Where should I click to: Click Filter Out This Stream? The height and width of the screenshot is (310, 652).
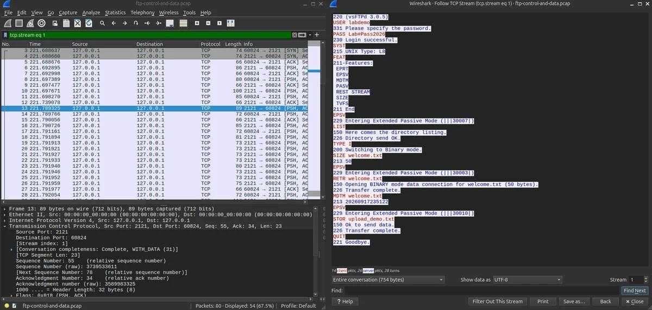click(x=498, y=301)
